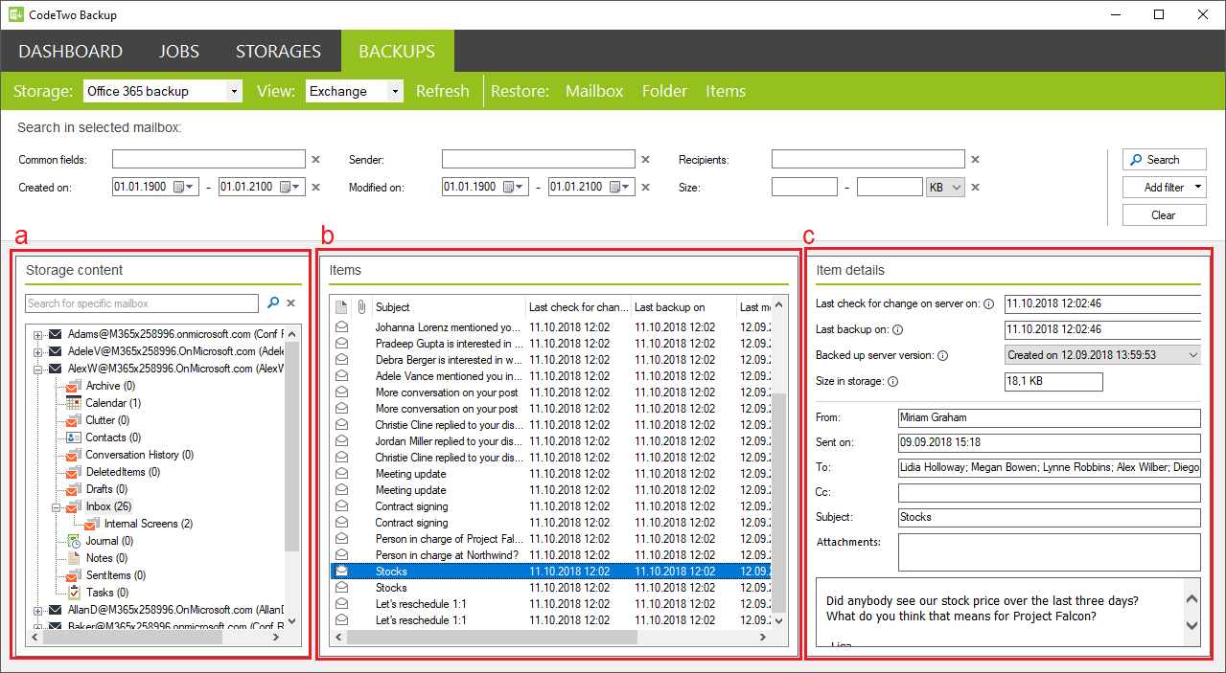Open the Add filter dropdown button

1165,188
